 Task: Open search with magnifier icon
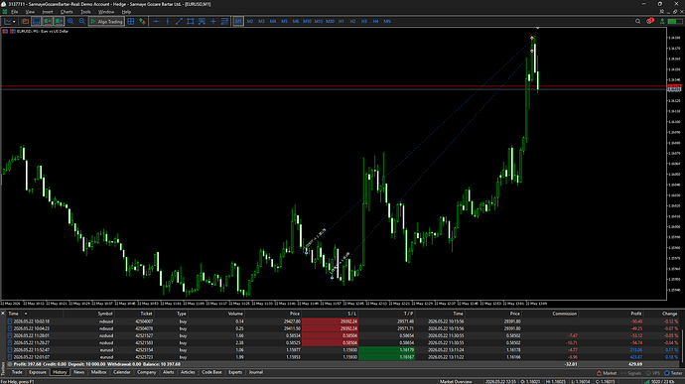pos(637,21)
